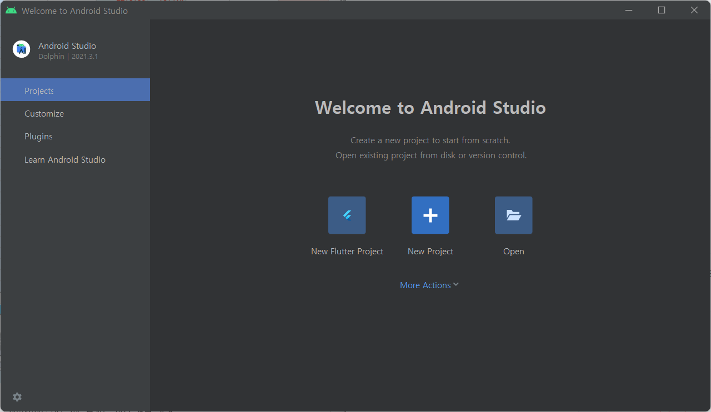Expand the More Actions dropdown
The width and height of the screenshot is (711, 412).
[x=429, y=285]
